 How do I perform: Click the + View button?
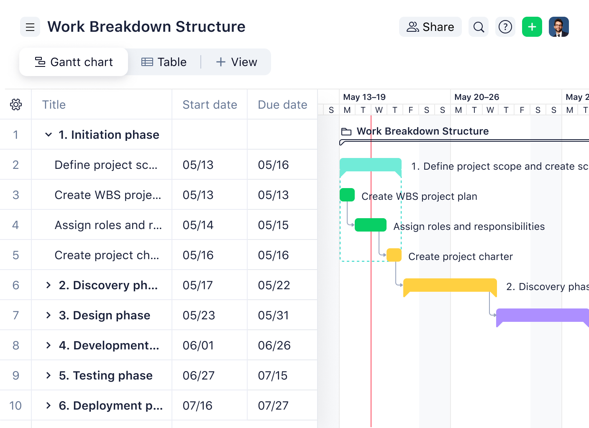click(x=236, y=62)
